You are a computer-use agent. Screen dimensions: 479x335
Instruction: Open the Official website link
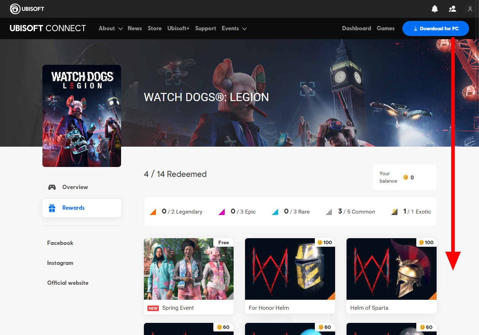pos(68,283)
